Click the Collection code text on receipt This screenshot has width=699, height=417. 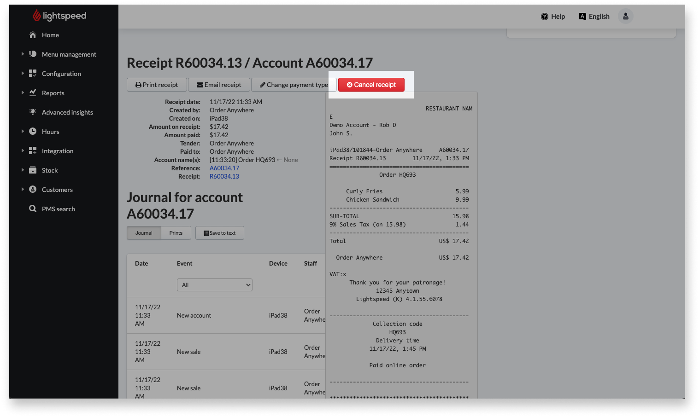click(398, 324)
